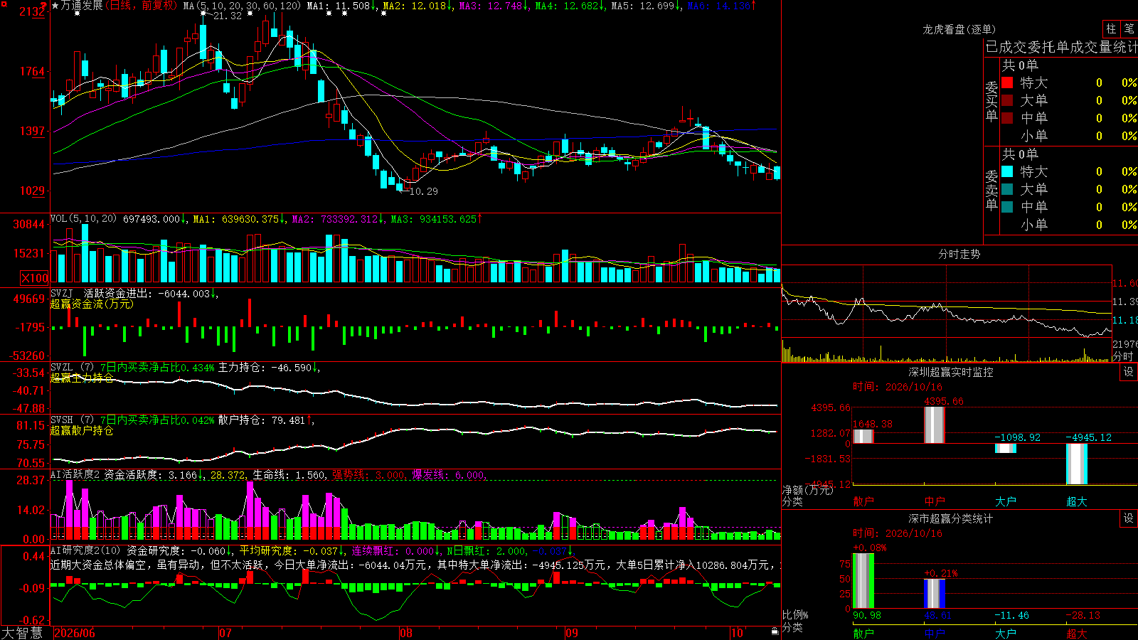Viewport: 1138px width, 640px height.
Task: Select the teal 中单 sell order swatch
Action: pyautogui.click(x=1007, y=207)
